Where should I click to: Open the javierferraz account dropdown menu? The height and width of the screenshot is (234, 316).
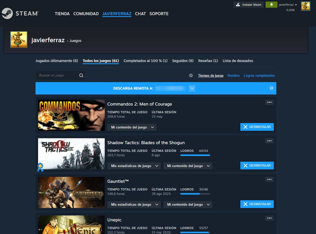click(288, 5)
